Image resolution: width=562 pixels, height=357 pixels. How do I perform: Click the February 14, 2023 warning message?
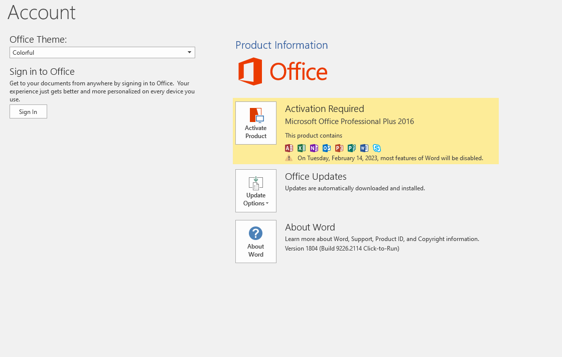coord(390,158)
